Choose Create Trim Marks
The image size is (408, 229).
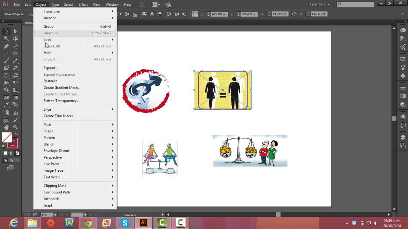[x=75, y=116]
